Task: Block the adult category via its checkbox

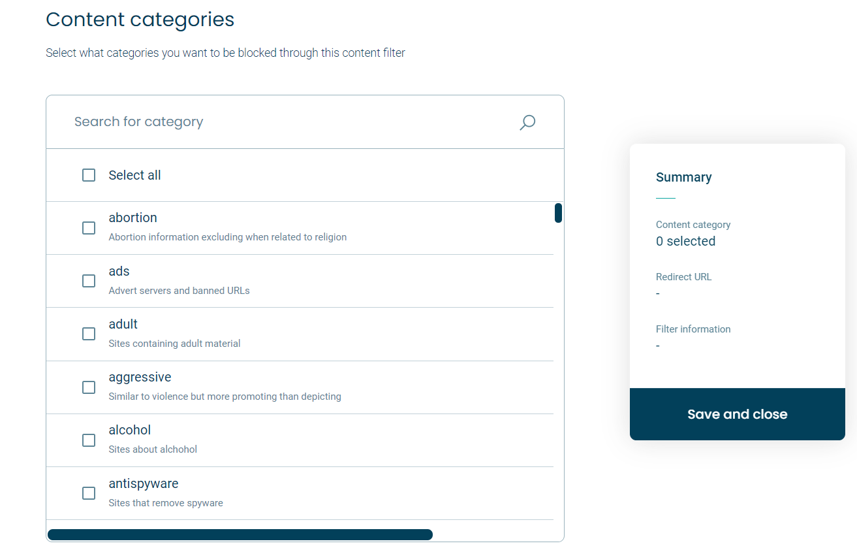Action: coord(89,334)
